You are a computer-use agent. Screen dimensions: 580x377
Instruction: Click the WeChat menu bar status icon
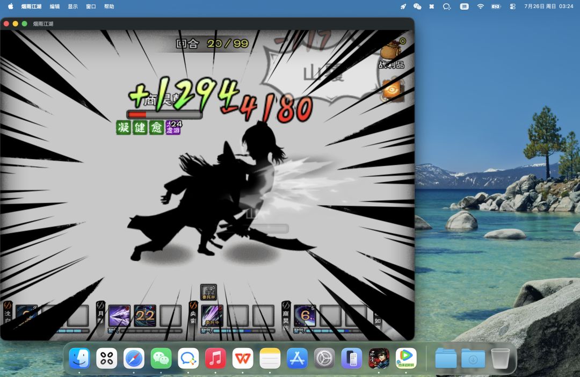coord(417,6)
